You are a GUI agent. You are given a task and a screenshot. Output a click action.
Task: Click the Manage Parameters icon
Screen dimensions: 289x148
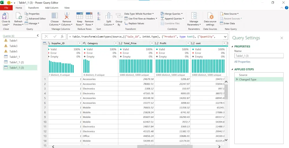pos(194,16)
